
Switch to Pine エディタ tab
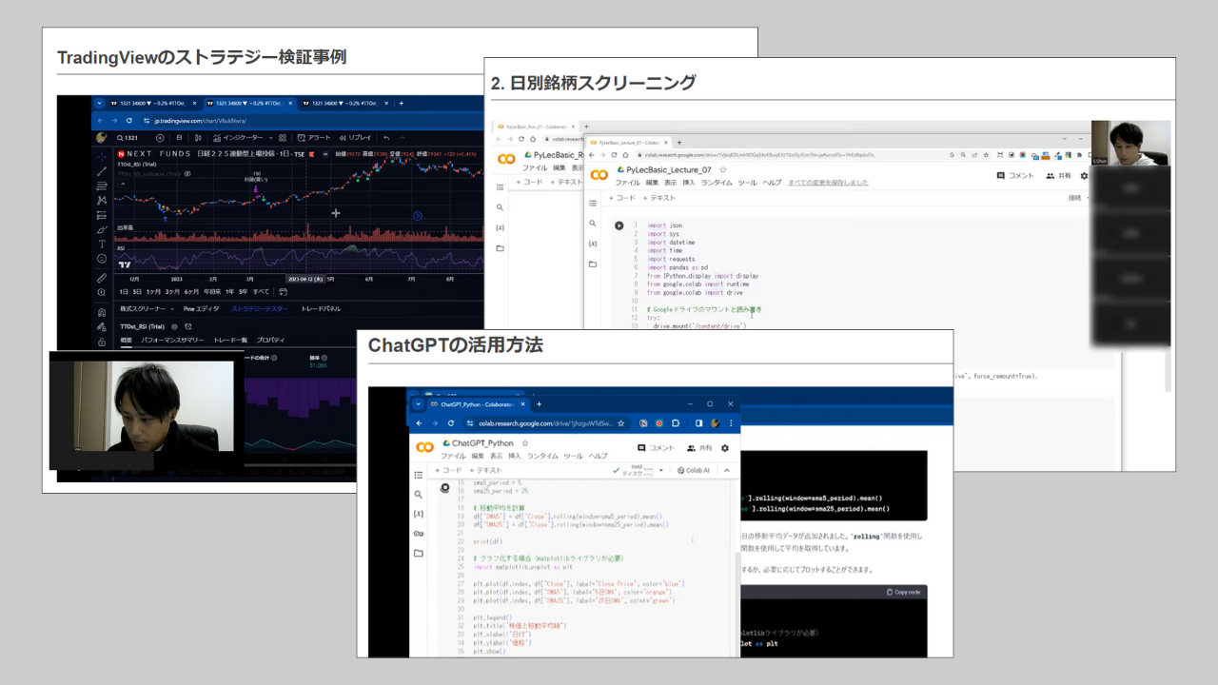point(201,309)
